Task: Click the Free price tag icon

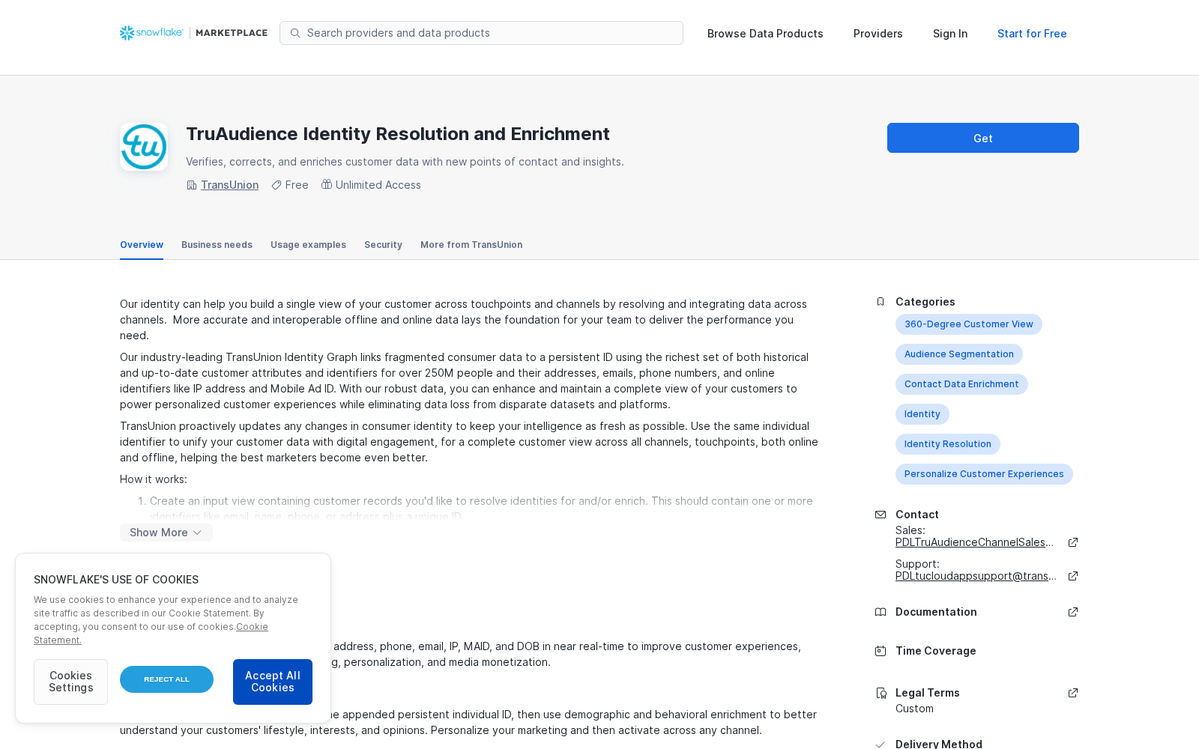Action: tap(277, 185)
